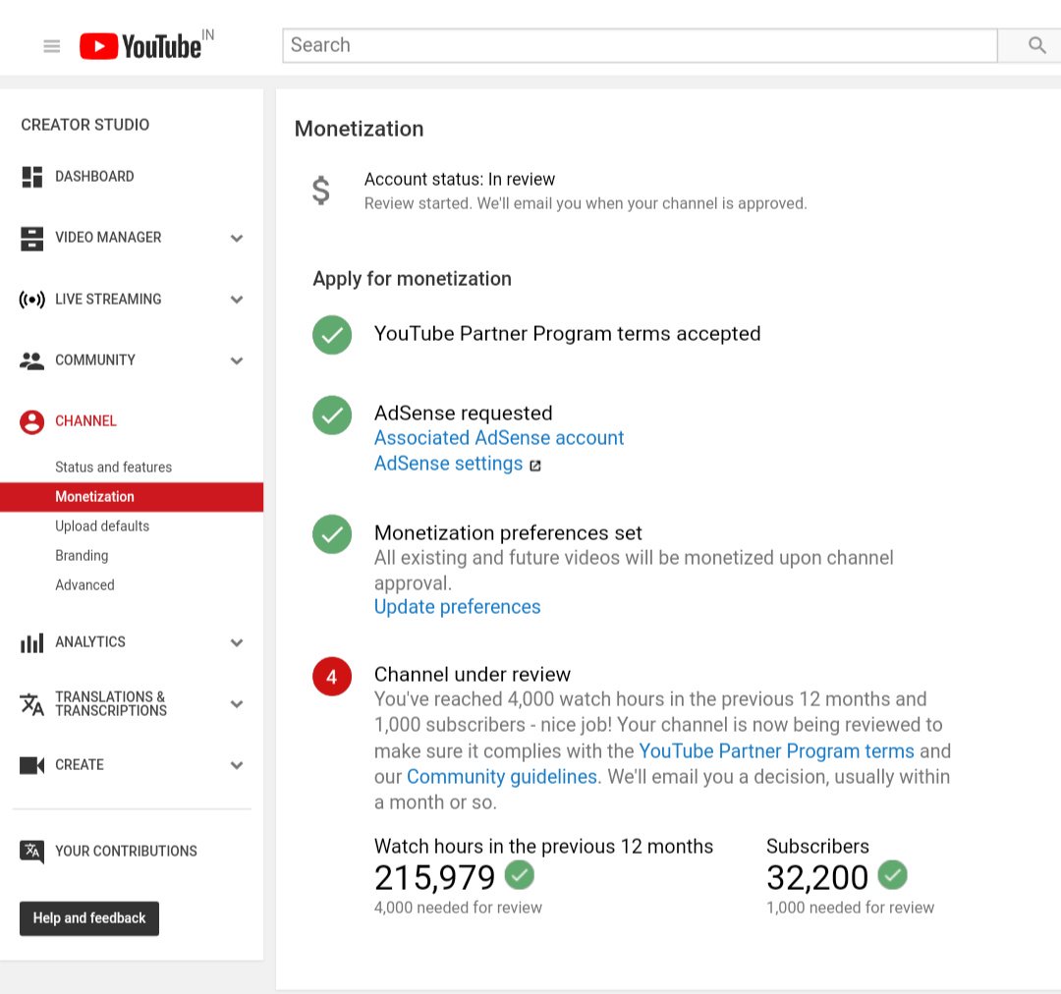Image resolution: width=1061 pixels, height=994 pixels.
Task: Click Update preferences link
Action: (x=458, y=607)
